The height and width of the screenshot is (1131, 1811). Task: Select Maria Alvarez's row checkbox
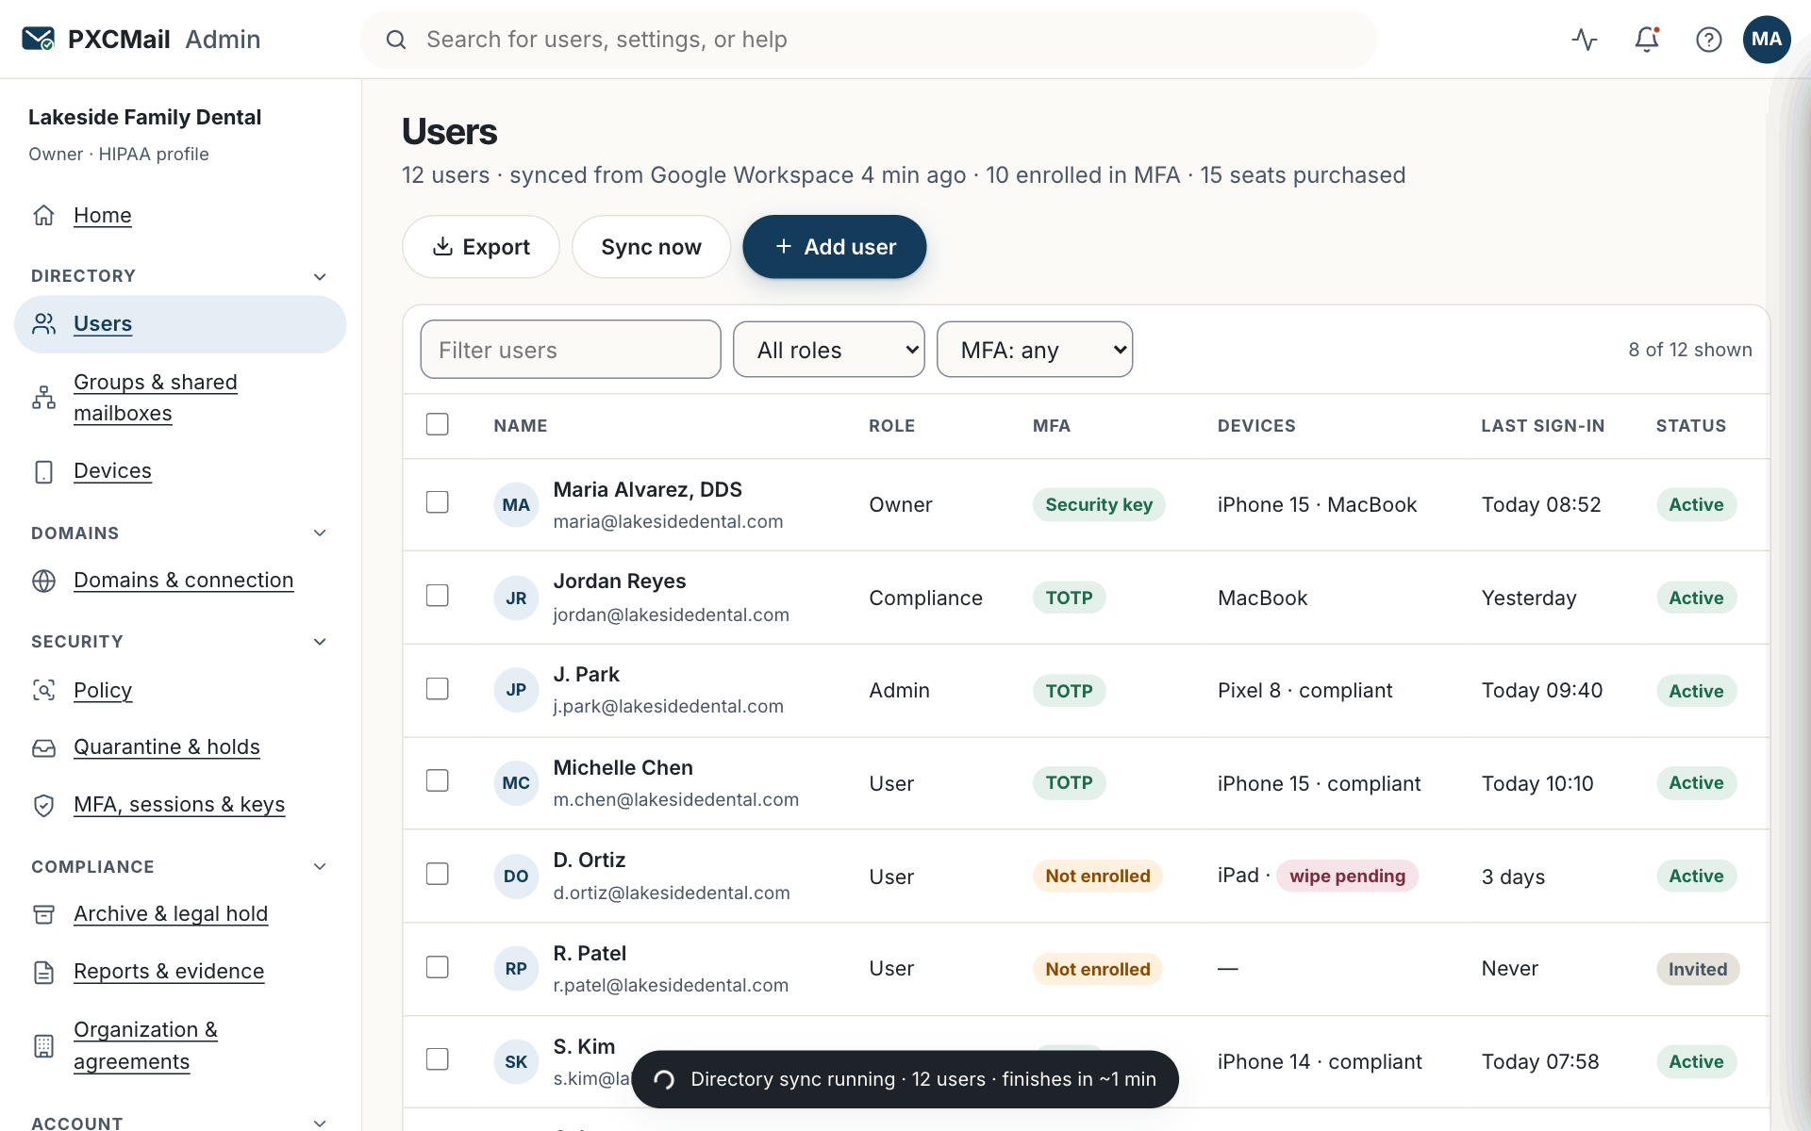tap(437, 502)
